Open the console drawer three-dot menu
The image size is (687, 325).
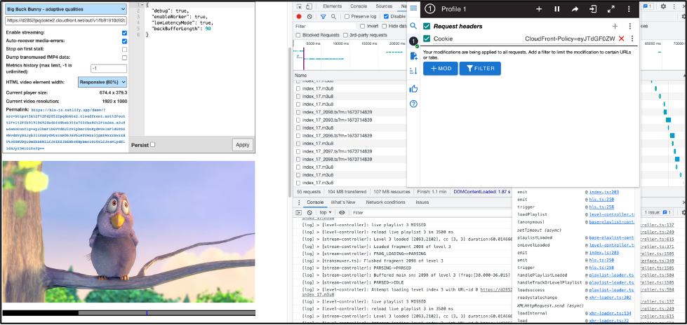299,202
